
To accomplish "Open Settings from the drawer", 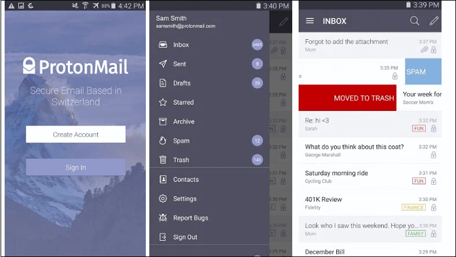I will (x=209, y=199).
